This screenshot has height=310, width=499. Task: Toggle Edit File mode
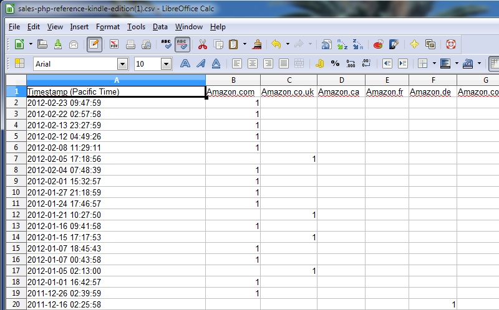point(94,44)
